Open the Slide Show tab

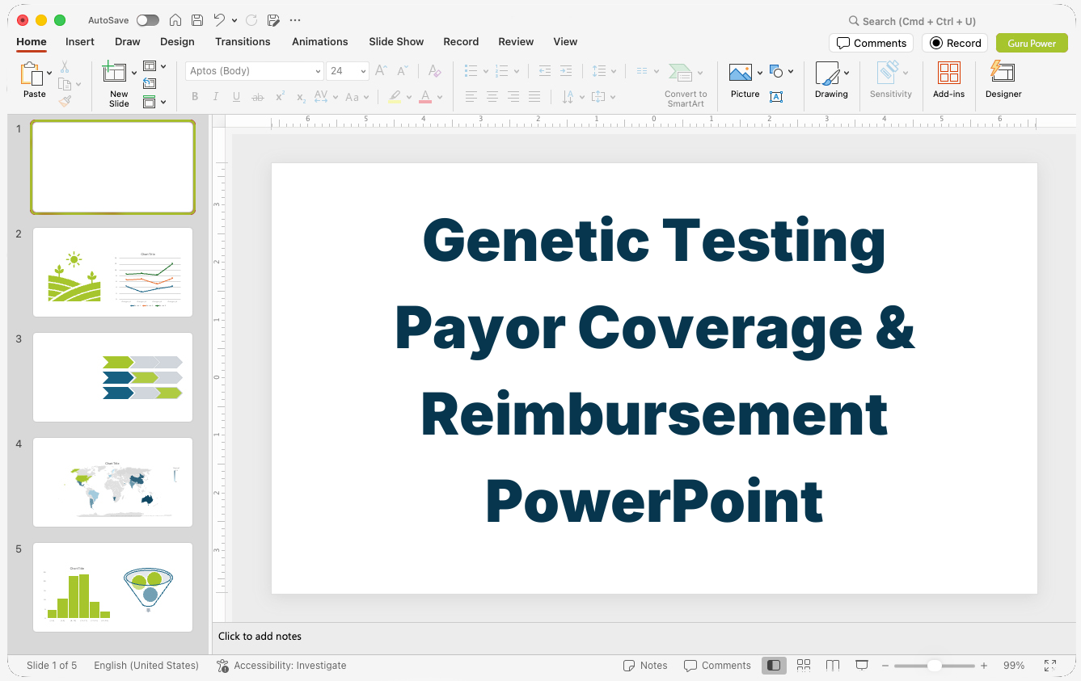tap(396, 41)
